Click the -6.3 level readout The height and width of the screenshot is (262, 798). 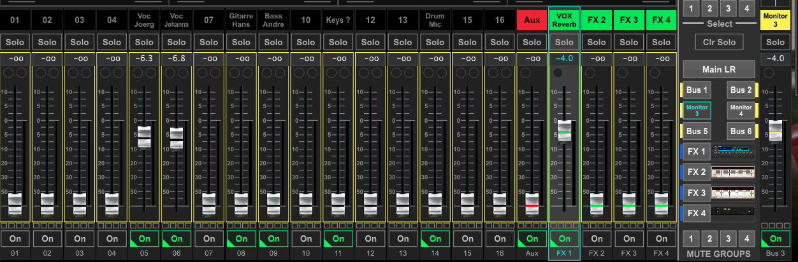tap(144, 59)
